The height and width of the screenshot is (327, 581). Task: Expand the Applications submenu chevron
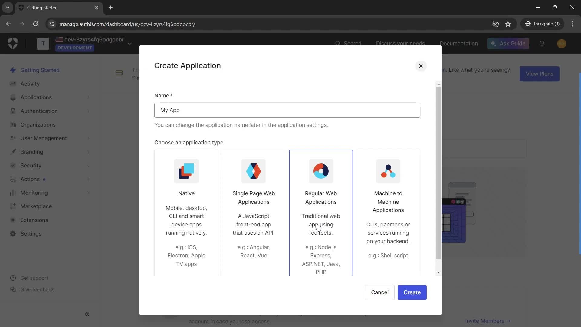[x=88, y=97]
